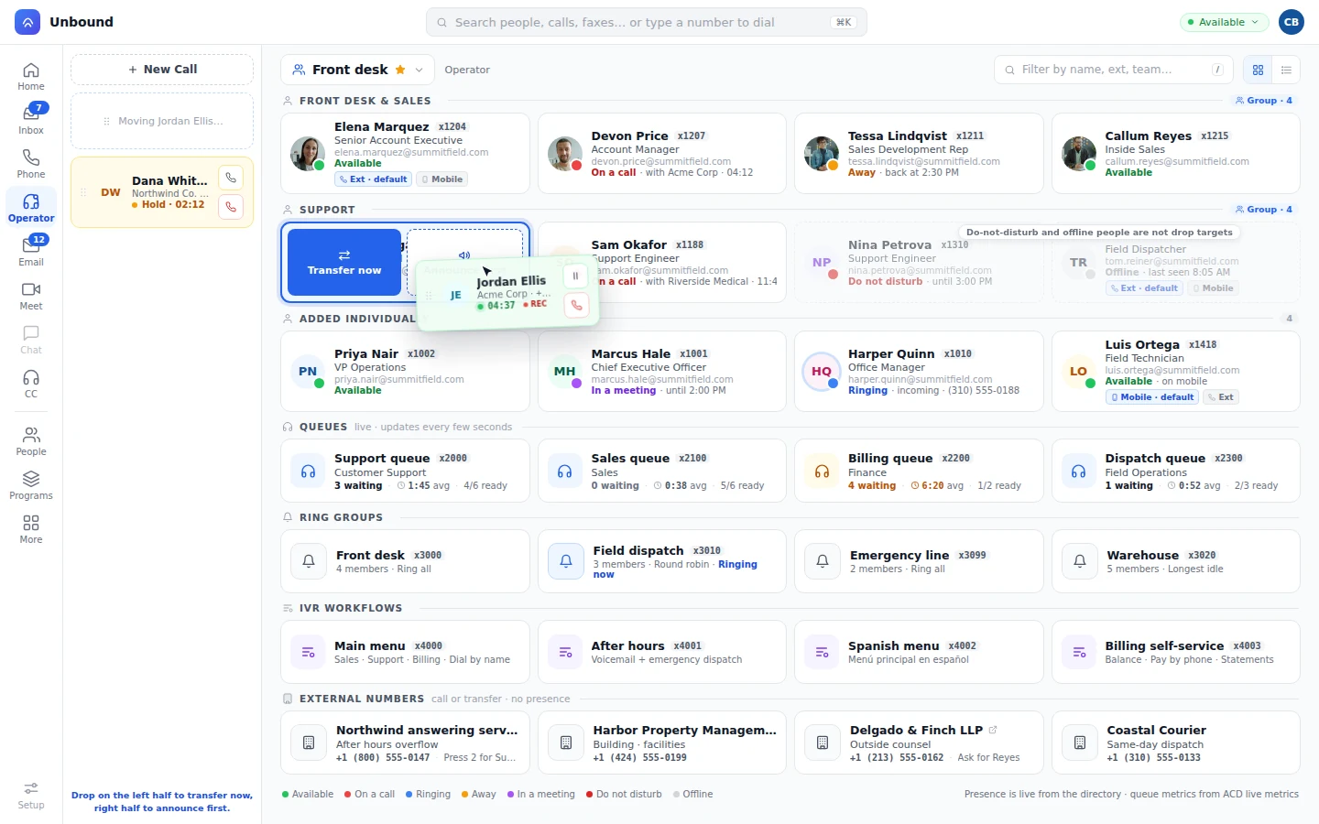Open the Phone section in the sidebar
The height and width of the screenshot is (824, 1319).
(31, 163)
